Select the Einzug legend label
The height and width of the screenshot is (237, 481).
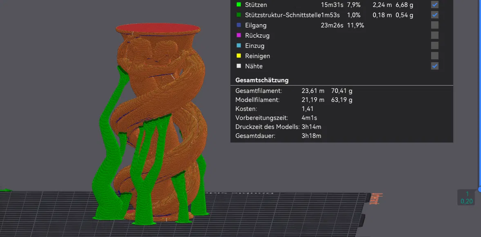point(255,46)
